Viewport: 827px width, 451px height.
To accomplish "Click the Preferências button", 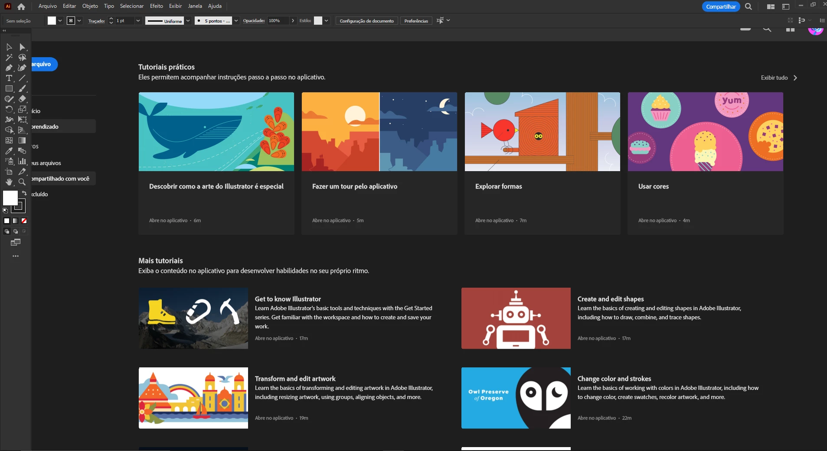I will 416,21.
